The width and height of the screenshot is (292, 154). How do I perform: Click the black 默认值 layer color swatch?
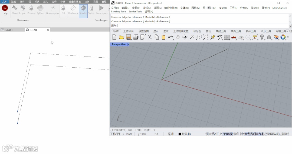click(x=180, y=134)
